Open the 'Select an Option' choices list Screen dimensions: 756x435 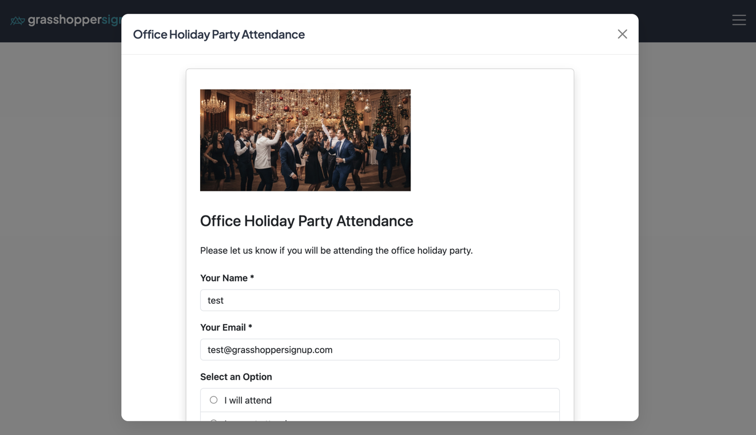[x=379, y=400]
